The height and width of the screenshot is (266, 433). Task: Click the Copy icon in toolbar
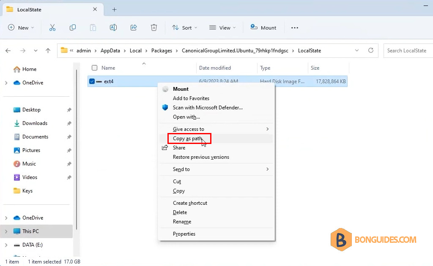[x=73, y=27]
